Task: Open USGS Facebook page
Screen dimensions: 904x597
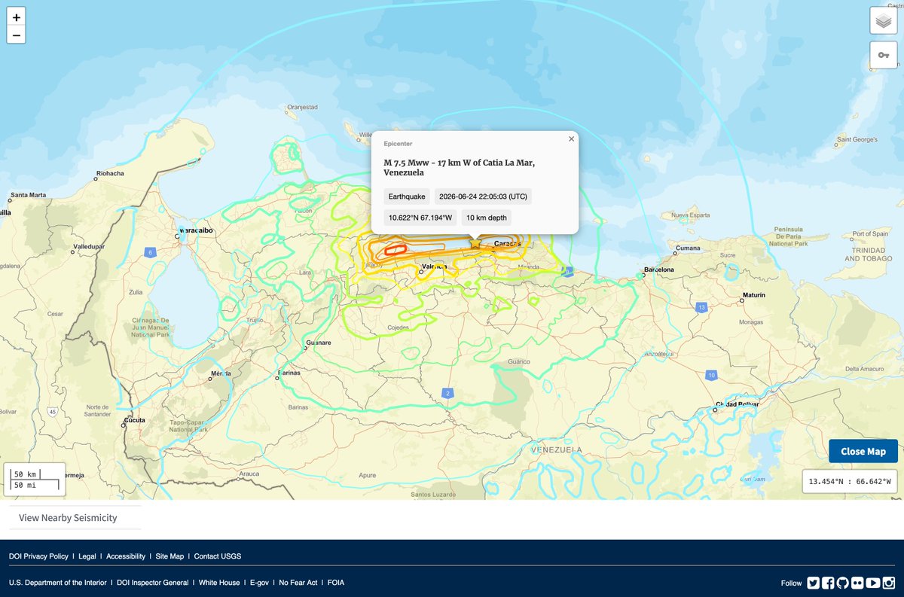Action: coord(828,583)
